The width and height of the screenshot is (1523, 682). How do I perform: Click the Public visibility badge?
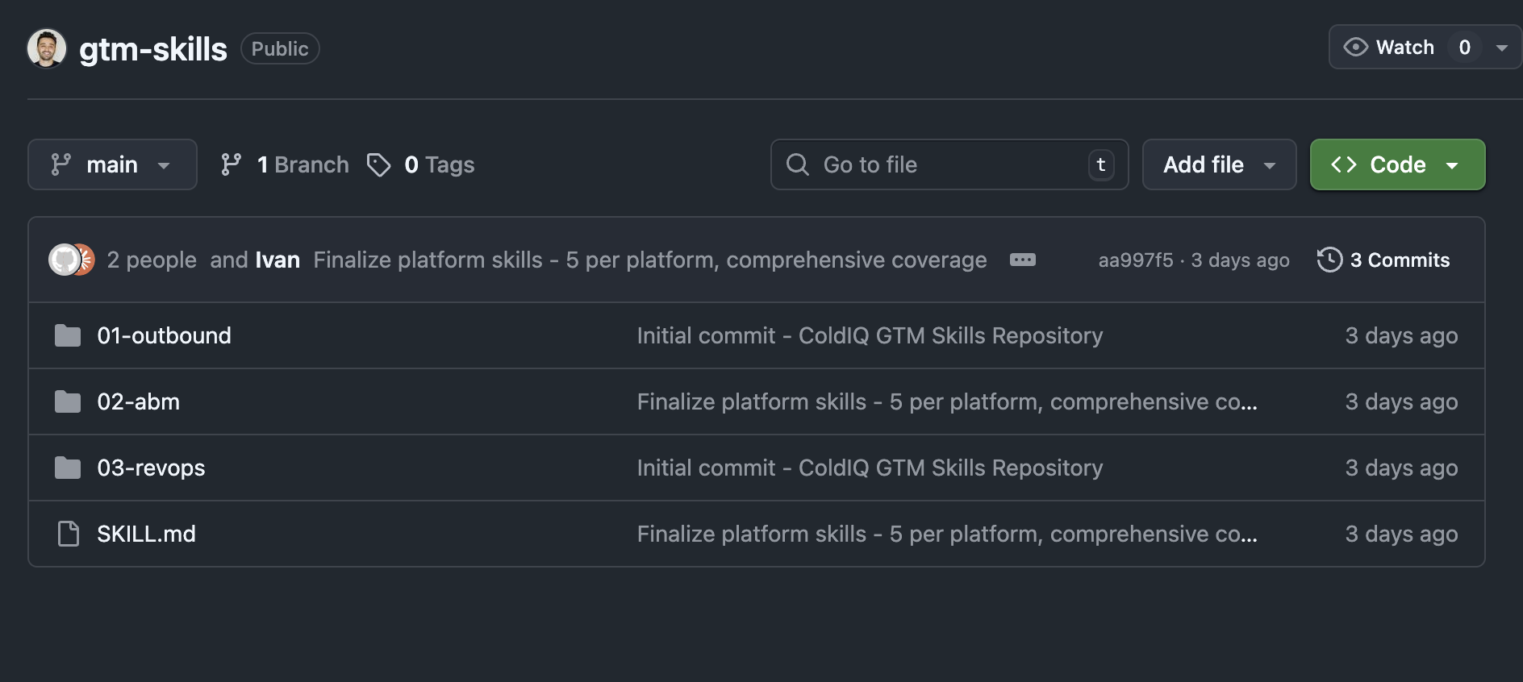pyautogui.click(x=280, y=48)
